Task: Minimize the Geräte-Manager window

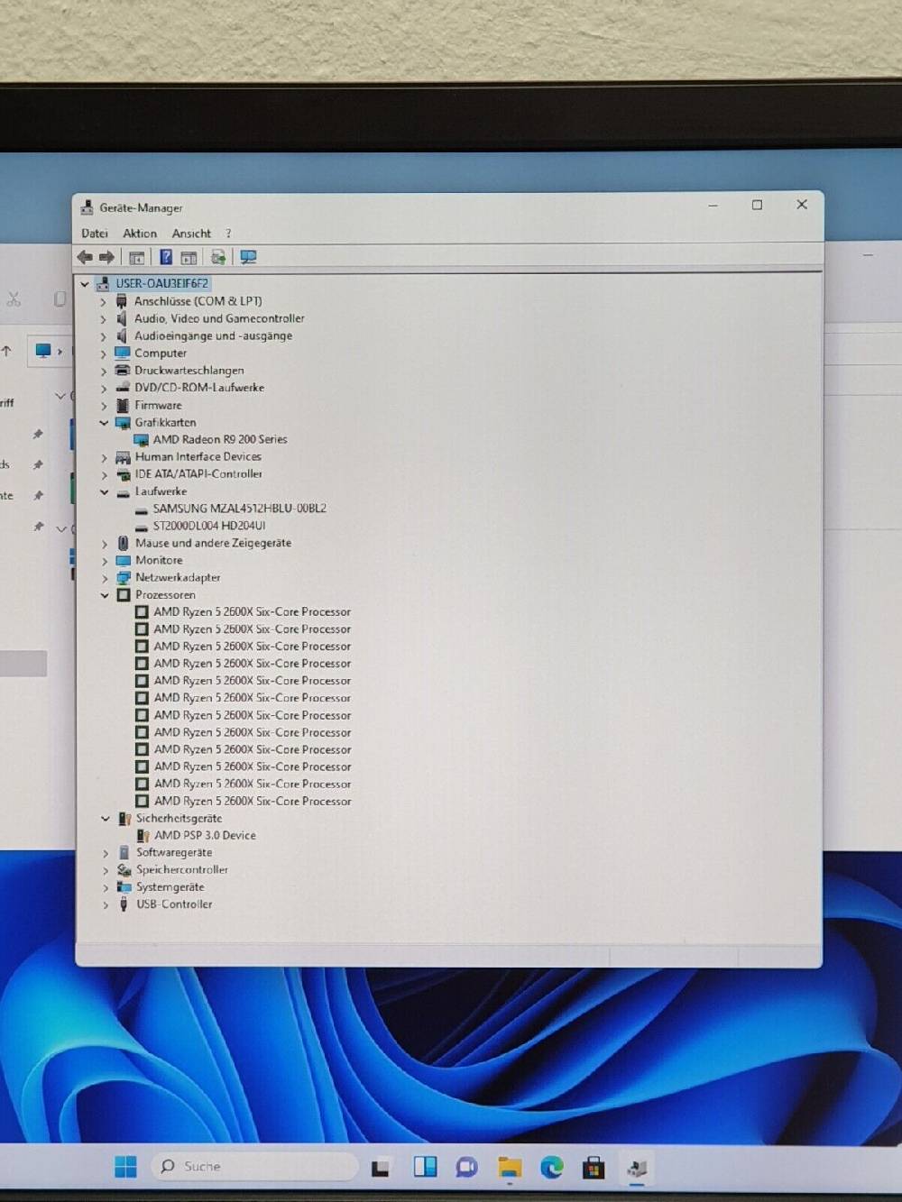Action: tap(713, 206)
